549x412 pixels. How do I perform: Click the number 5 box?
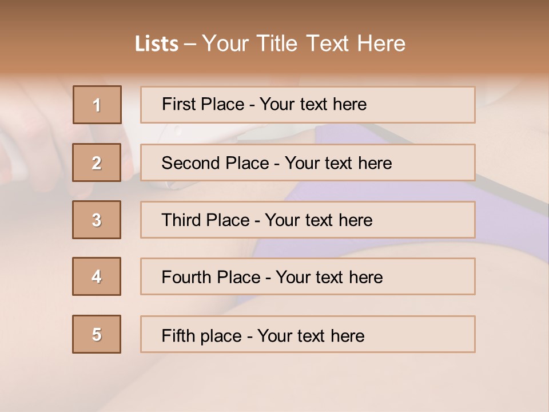click(x=97, y=334)
